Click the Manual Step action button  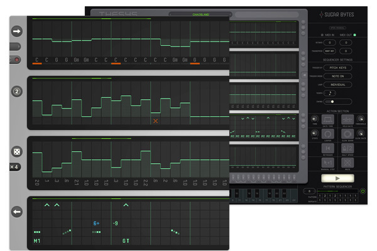(328, 163)
